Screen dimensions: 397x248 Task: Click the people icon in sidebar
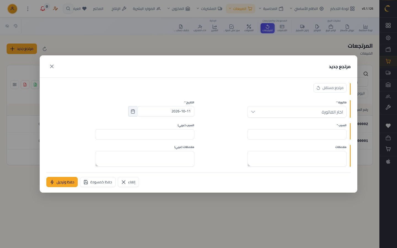(388, 96)
